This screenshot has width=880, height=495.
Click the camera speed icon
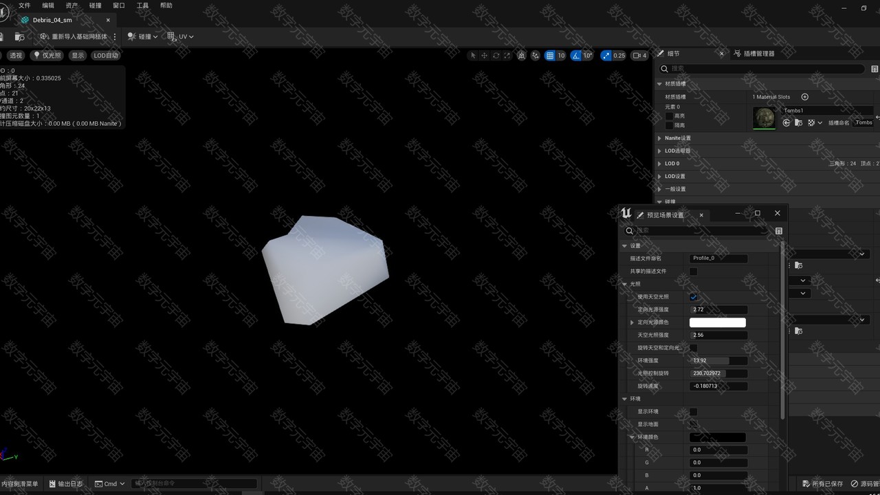click(x=636, y=56)
